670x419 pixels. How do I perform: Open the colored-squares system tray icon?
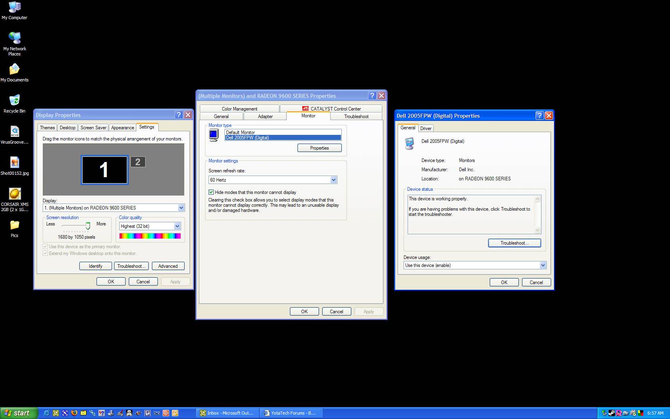click(x=641, y=413)
